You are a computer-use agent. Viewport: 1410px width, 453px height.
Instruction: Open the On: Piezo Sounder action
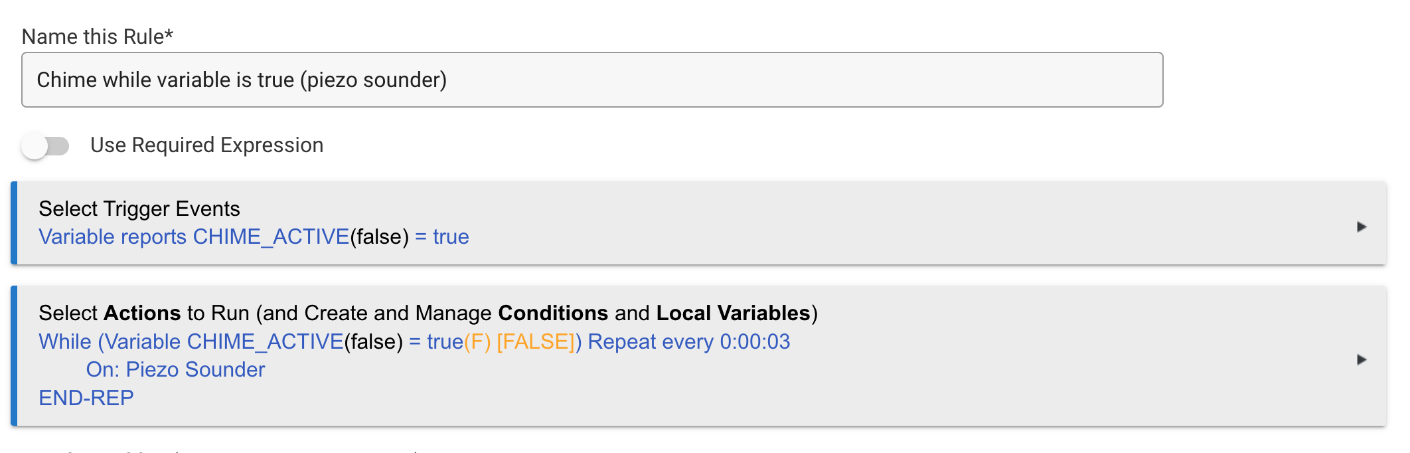pyautogui.click(x=177, y=370)
